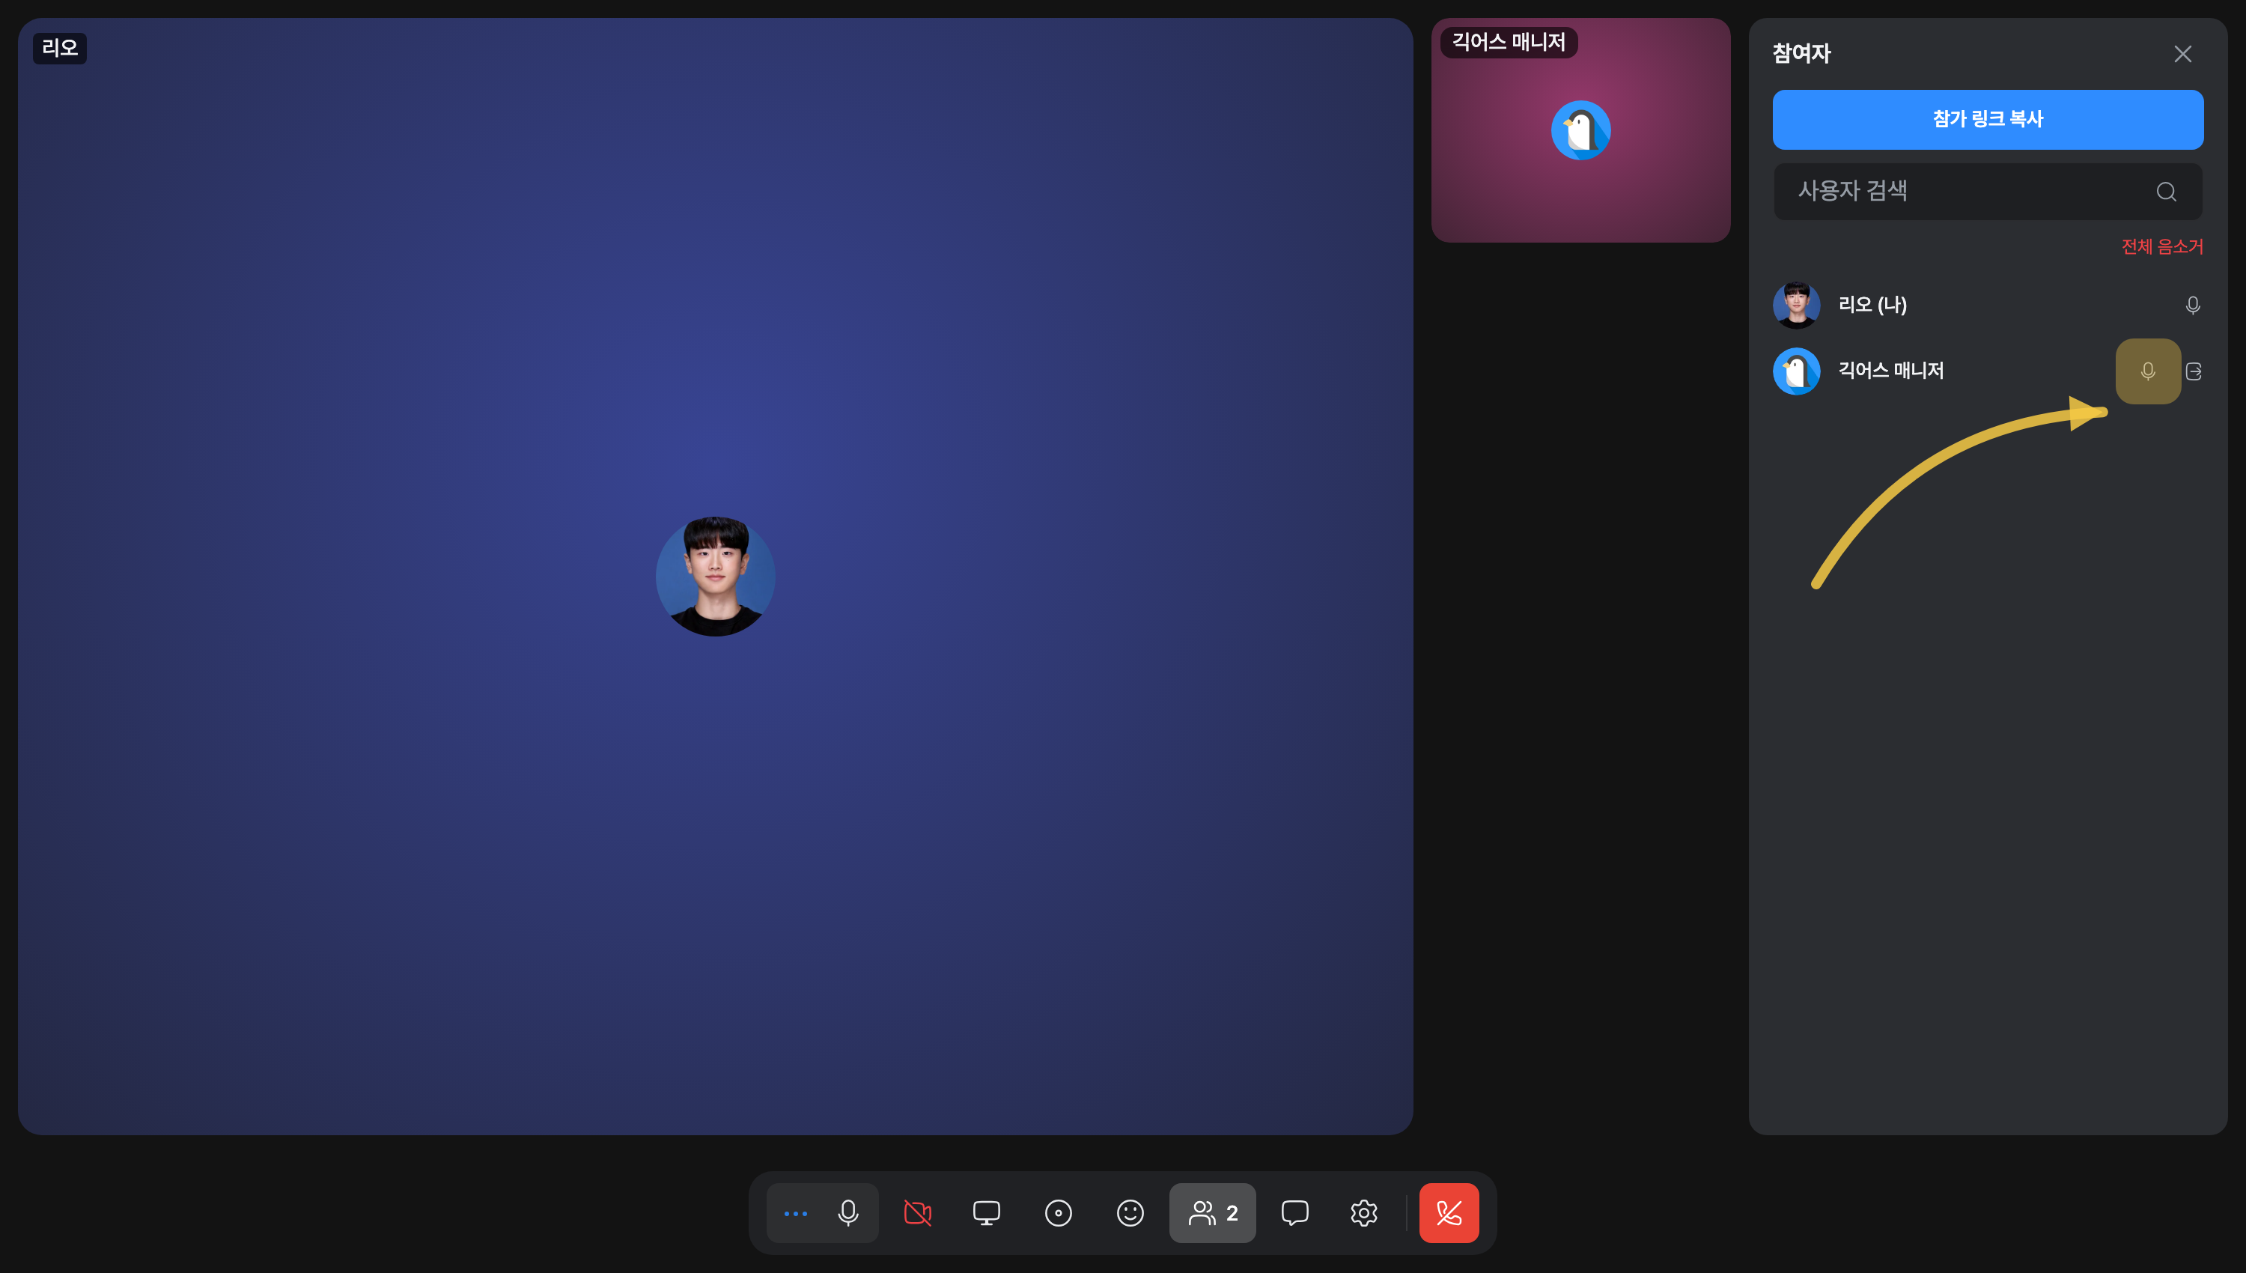Click the record button in toolbar
Viewport: 2246px width, 1273px height.
(1059, 1212)
